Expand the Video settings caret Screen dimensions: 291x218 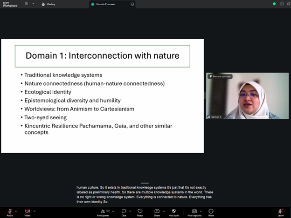coord(35,211)
